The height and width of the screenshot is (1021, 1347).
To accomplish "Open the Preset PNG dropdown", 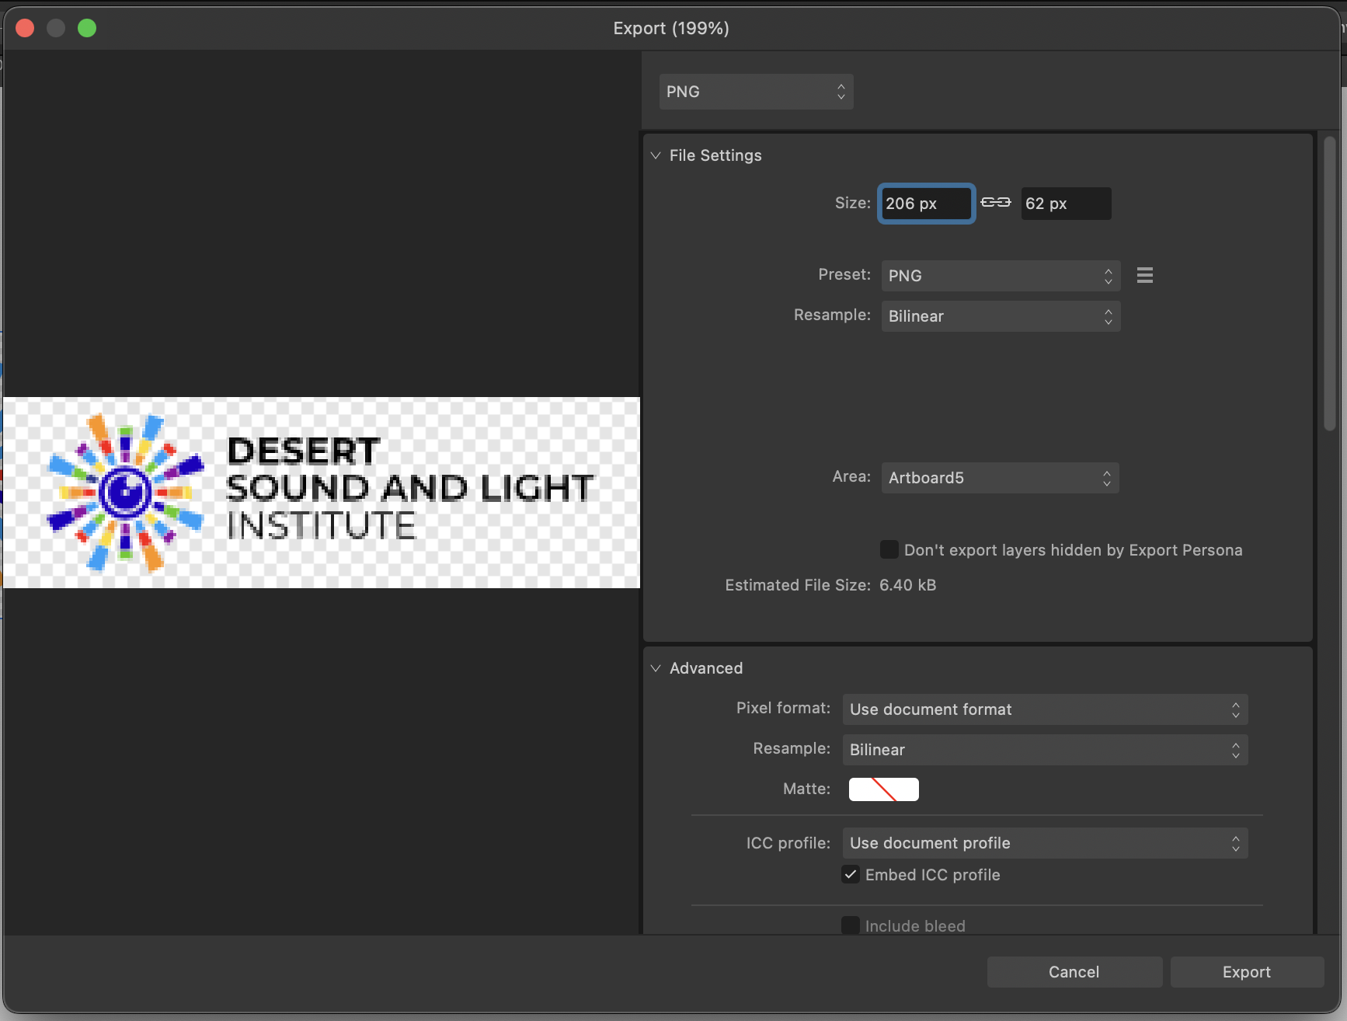I will tap(1001, 276).
